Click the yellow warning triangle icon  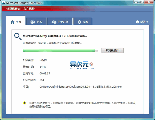pyautogui.click(x=25, y=103)
